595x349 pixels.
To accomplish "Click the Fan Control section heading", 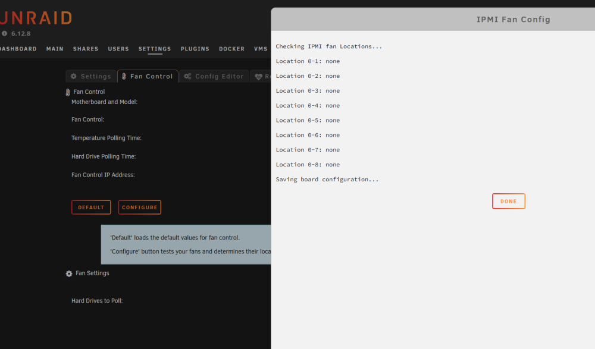I will point(89,92).
